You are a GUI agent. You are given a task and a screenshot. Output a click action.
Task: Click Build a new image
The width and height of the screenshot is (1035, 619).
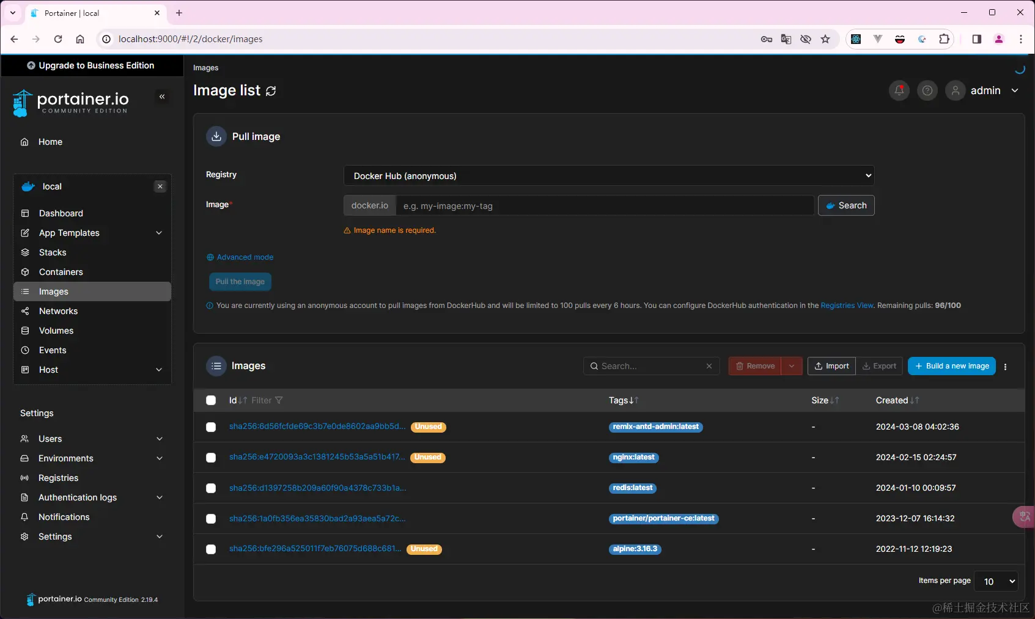click(952, 366)
